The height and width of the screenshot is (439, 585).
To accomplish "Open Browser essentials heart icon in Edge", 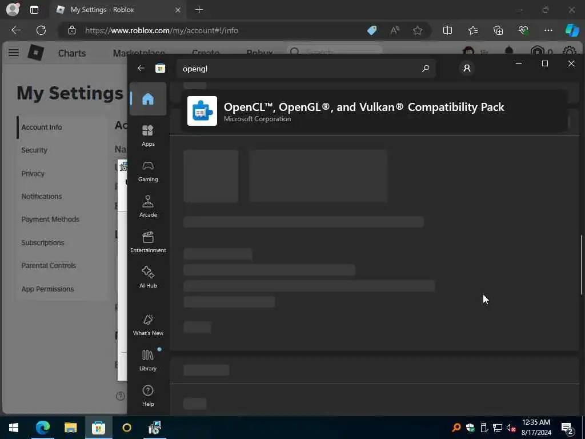I will 523,30.
